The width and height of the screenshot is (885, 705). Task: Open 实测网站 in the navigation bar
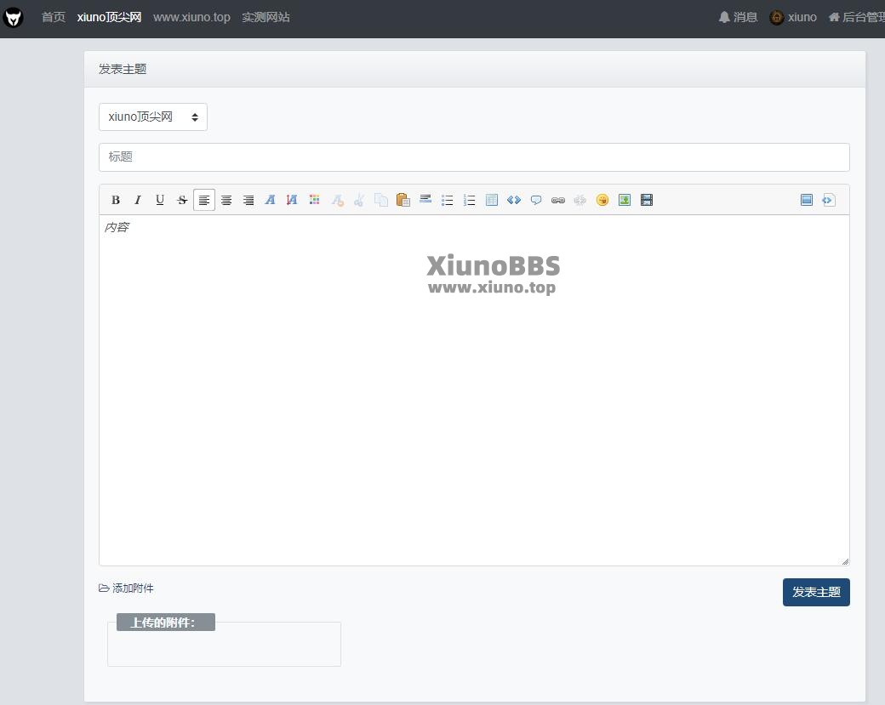click(265, 18)
